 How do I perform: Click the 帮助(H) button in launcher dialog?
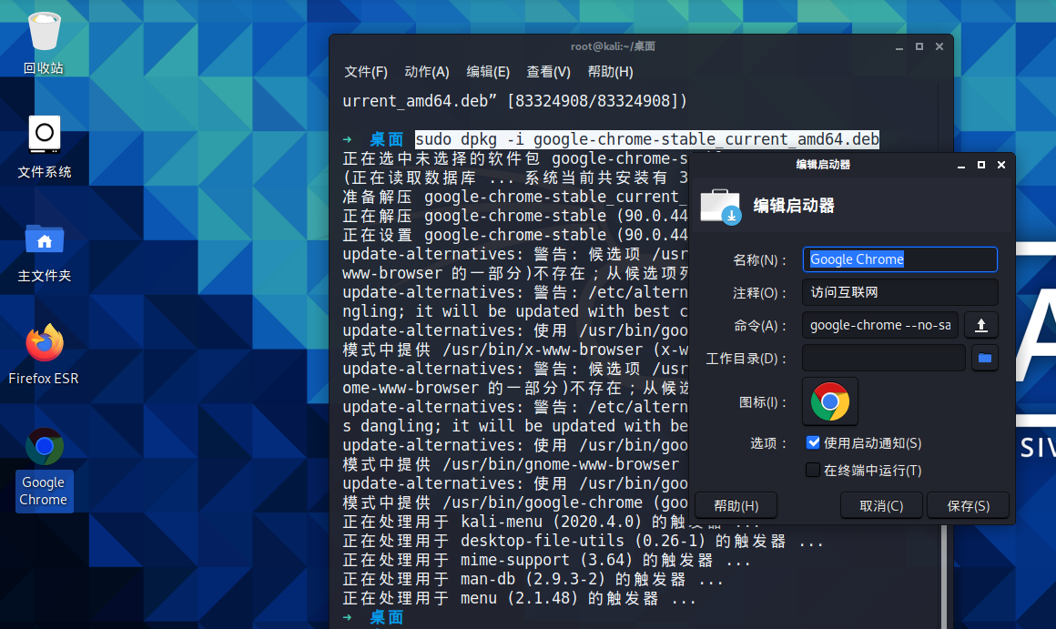[x=736, y=506]
